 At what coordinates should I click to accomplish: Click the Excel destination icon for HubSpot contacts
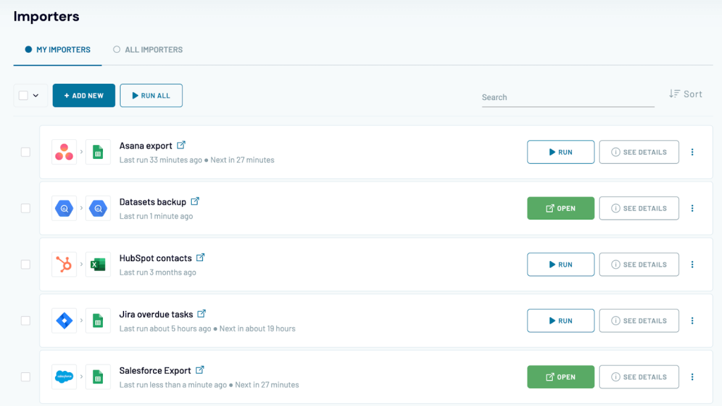click(x=98, y=265)
